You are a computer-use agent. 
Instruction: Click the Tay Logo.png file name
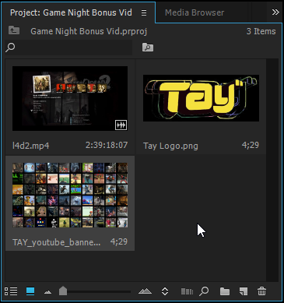(x=170, y=146)
